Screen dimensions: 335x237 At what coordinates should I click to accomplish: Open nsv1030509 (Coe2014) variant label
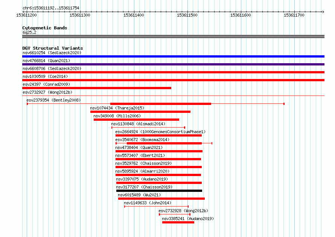[45, 76]
